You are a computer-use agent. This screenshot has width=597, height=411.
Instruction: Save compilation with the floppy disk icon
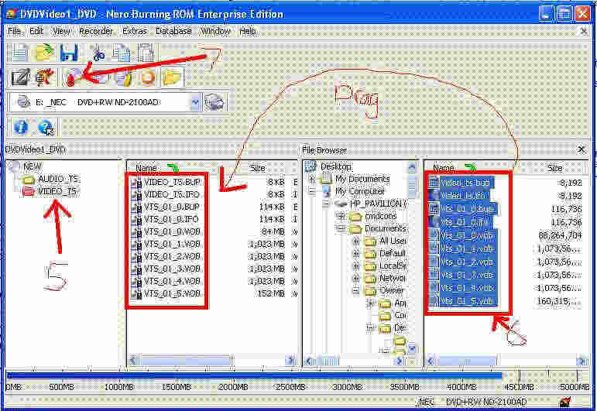[x=69, y=53]
